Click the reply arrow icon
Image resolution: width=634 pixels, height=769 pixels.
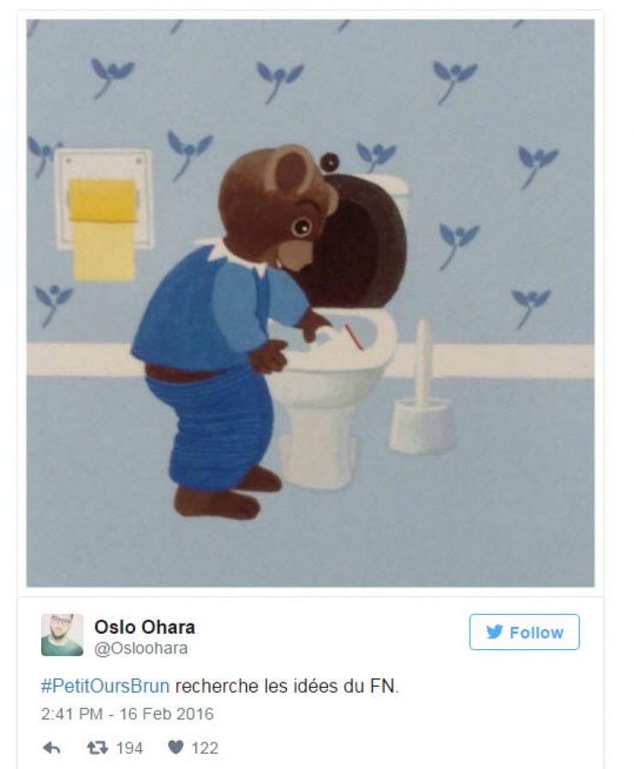(51, 748)
